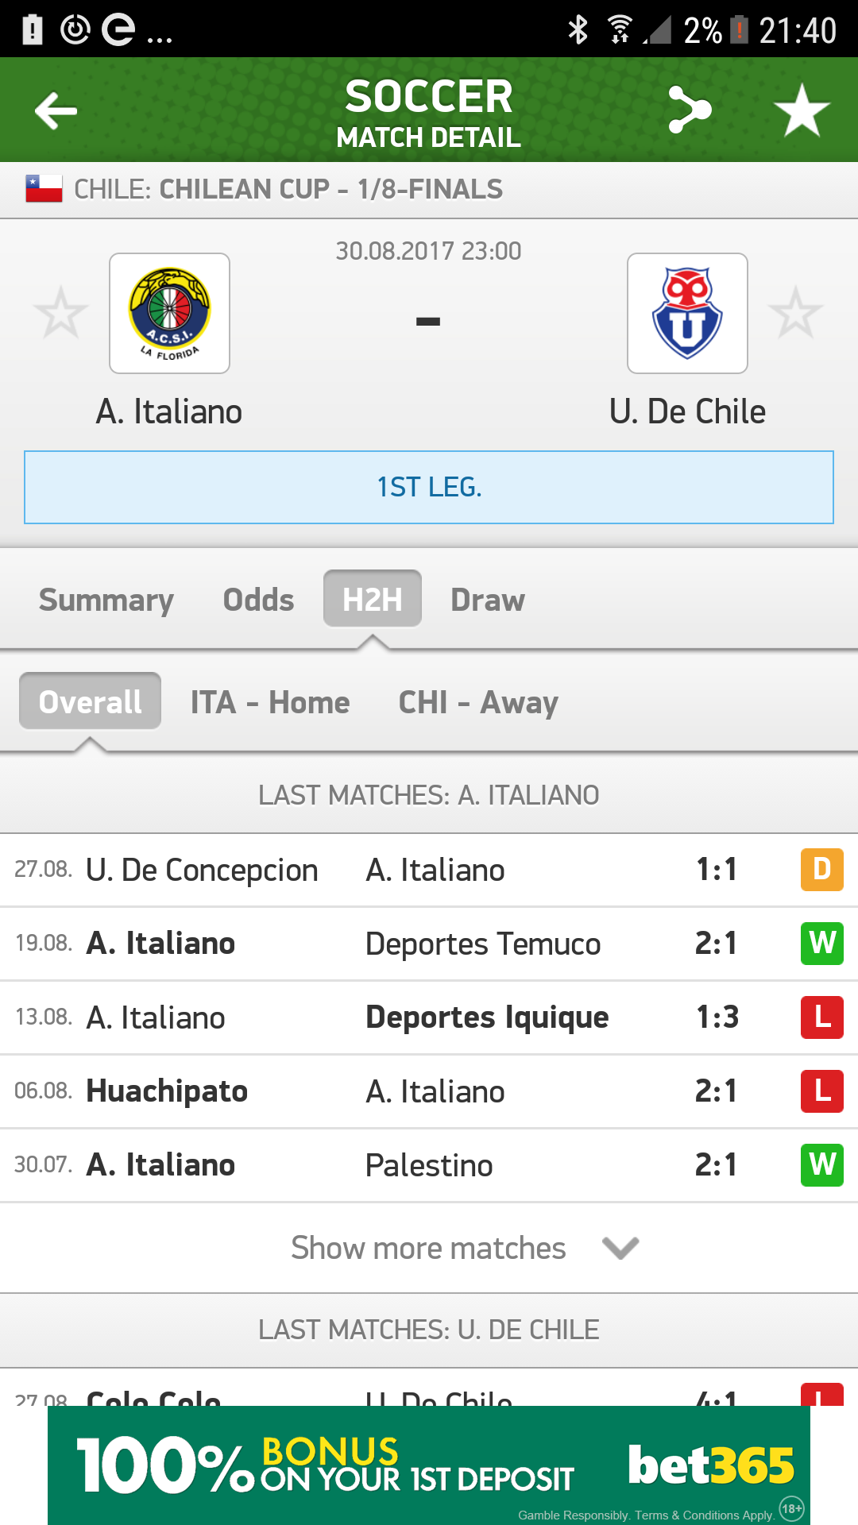Toggle the white favorite star in header
This screenshot has height=1525, width=858.
tap(802, 110)
